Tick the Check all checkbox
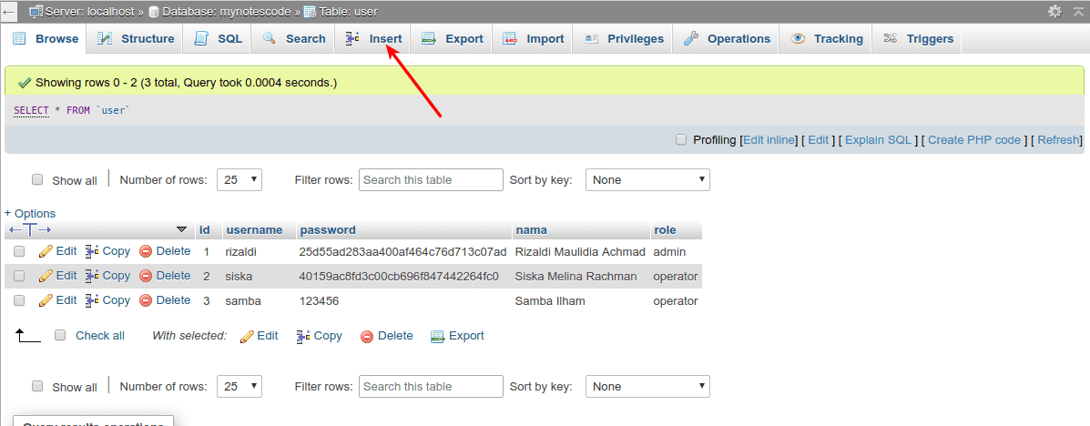 pos(60,335)
